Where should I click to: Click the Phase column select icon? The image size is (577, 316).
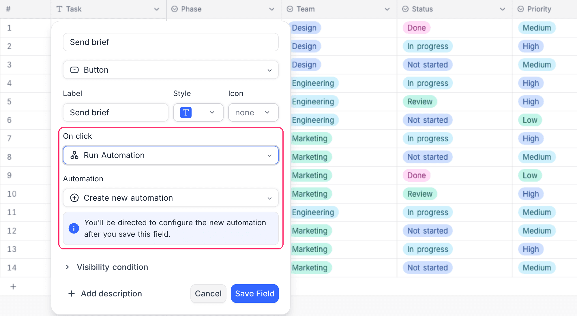coord(175,9)
